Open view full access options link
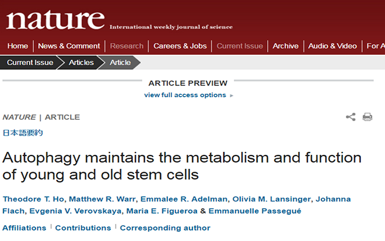Viewport: 385px width, 241px height. coord(185,95)
